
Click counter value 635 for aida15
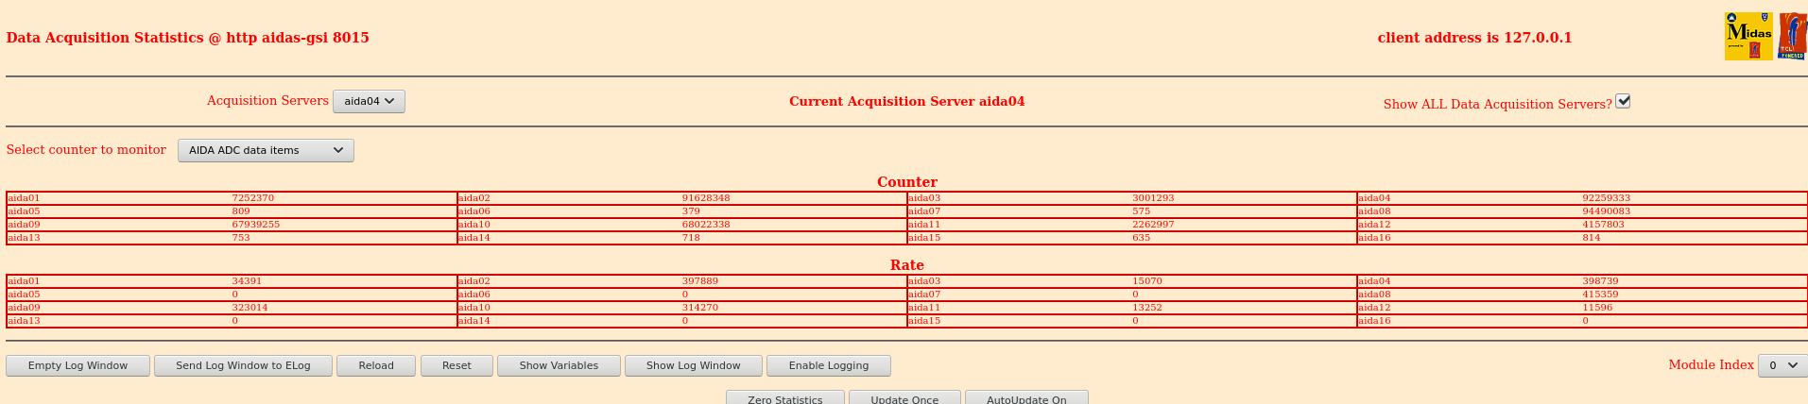click(x=1142, y=238)
